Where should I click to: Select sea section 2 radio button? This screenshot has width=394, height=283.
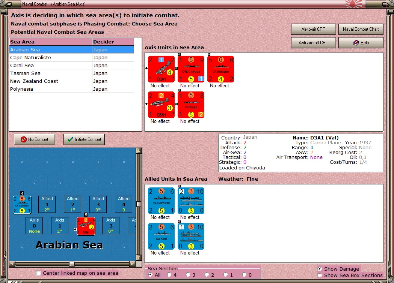coord(207,275)
